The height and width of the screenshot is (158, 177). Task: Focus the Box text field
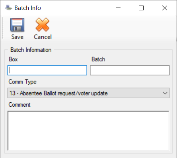(47, 70)
